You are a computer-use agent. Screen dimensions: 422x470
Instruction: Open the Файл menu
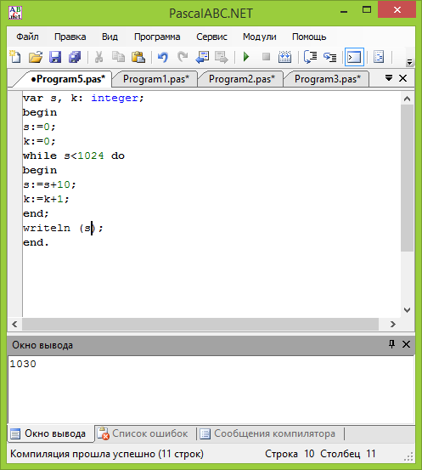27,37
